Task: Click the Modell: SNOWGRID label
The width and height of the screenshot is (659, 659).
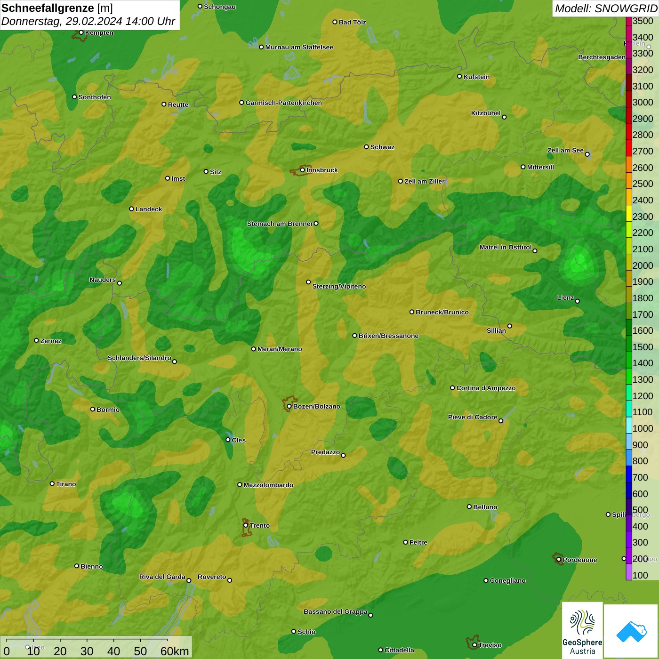Action: pos(605,8)
